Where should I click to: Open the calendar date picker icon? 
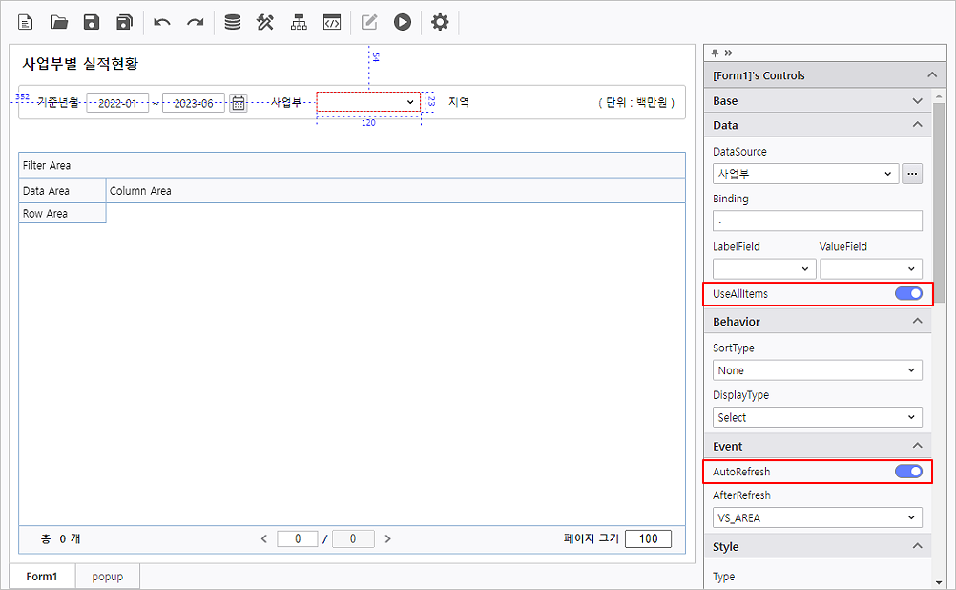click(x=238, y=102)
